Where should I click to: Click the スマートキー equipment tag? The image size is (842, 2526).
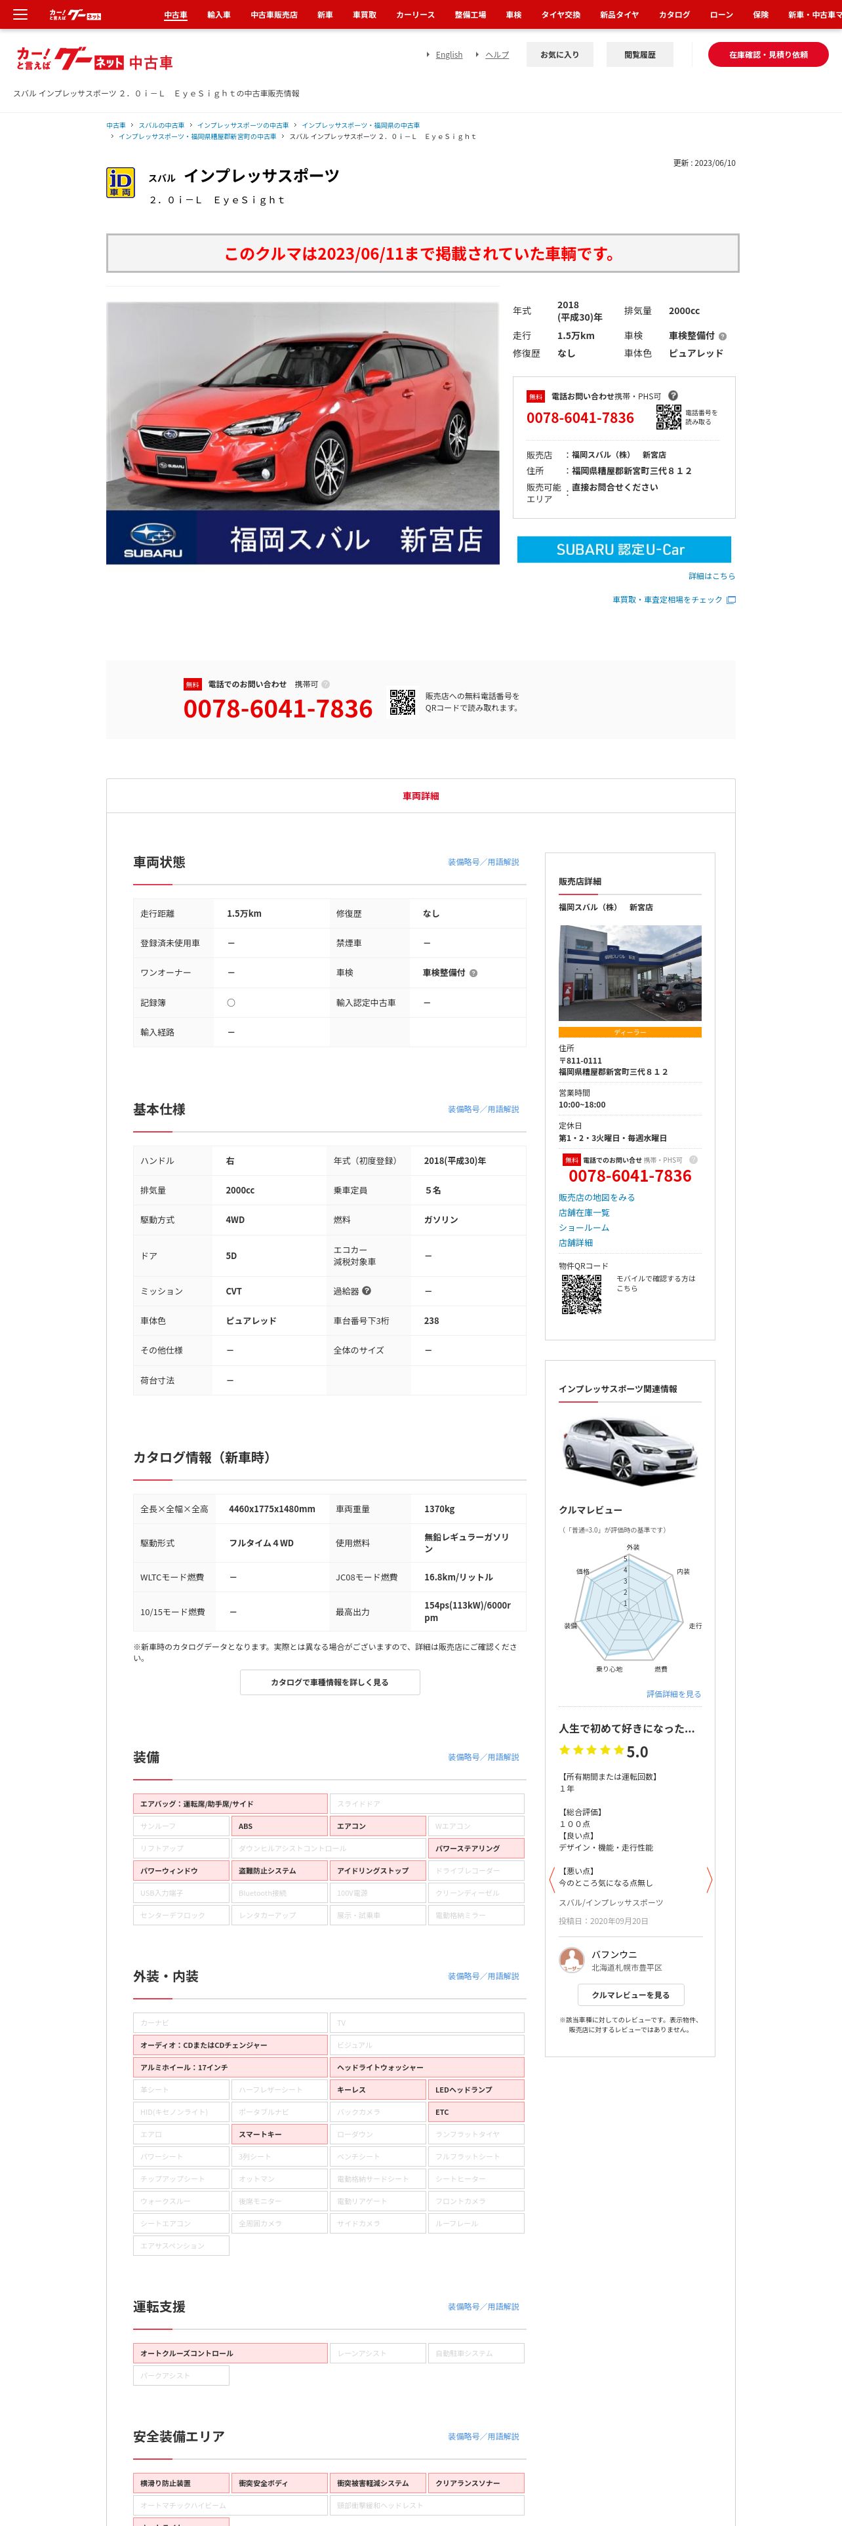tap(279, 2134)
